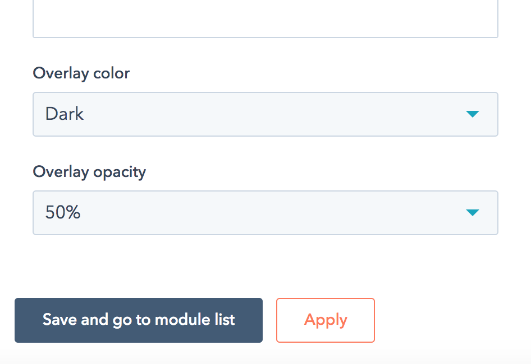Save changes using the dark blue button
Screen dimensions: 531x364
(139, 320)
